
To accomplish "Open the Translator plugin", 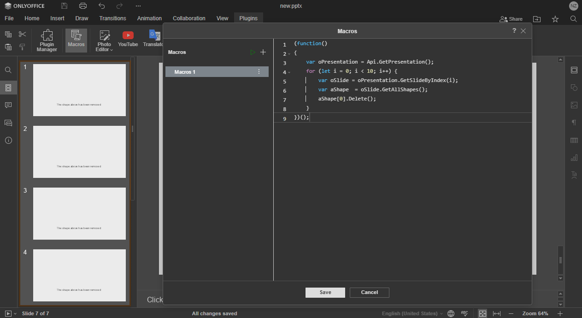I will (x=153, y=39).
